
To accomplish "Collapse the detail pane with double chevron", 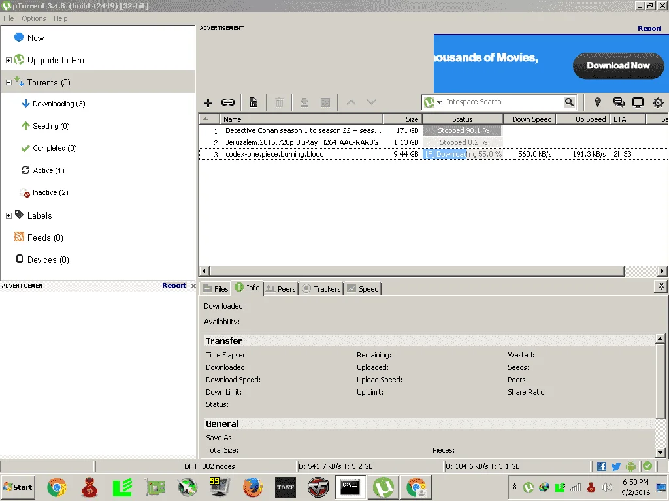I will [x=661, y=286].
